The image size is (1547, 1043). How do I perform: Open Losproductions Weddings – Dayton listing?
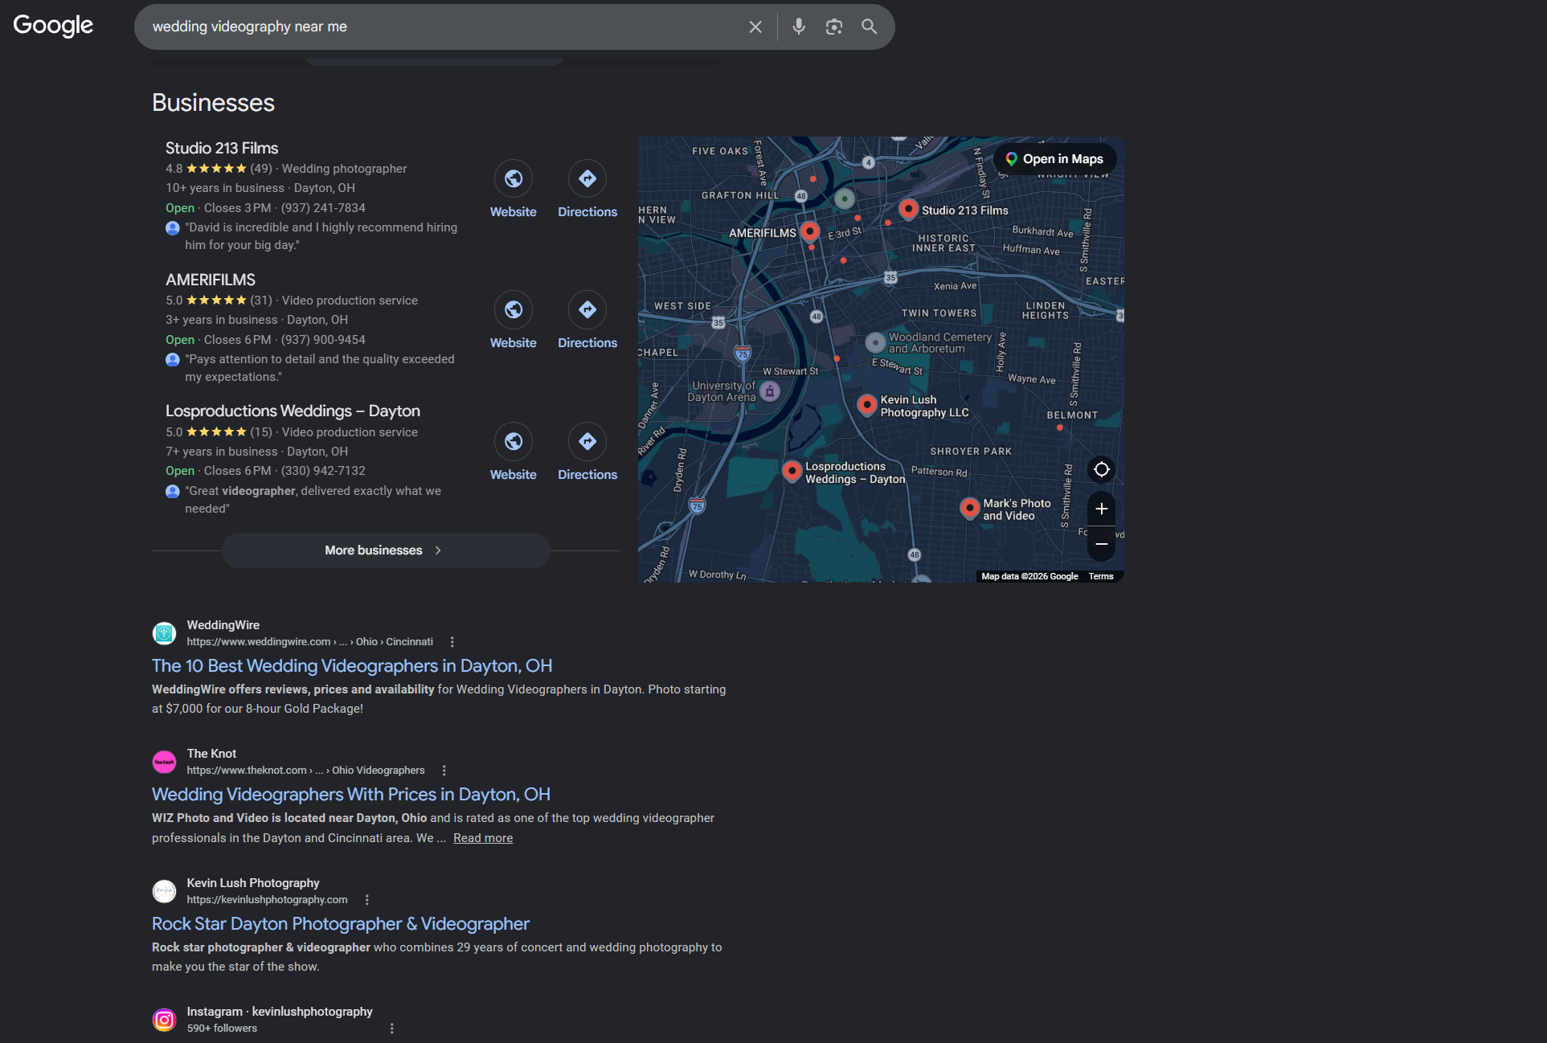pyautogui.click(x=293, y=411)
